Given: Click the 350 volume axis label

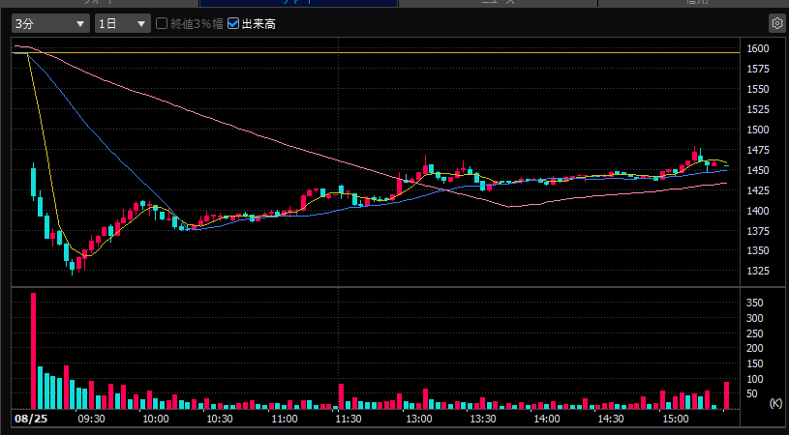Looking at the screenshot, I should (x=755, y=303).
